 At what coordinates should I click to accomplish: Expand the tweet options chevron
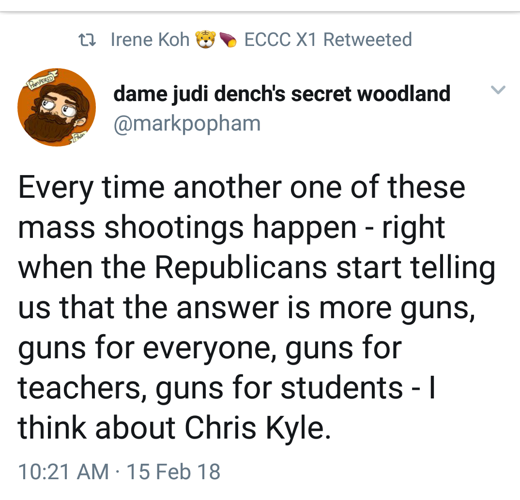click(x=498, y=90)
